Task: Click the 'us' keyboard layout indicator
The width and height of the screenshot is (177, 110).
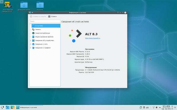Action: (x=147, y=108)
